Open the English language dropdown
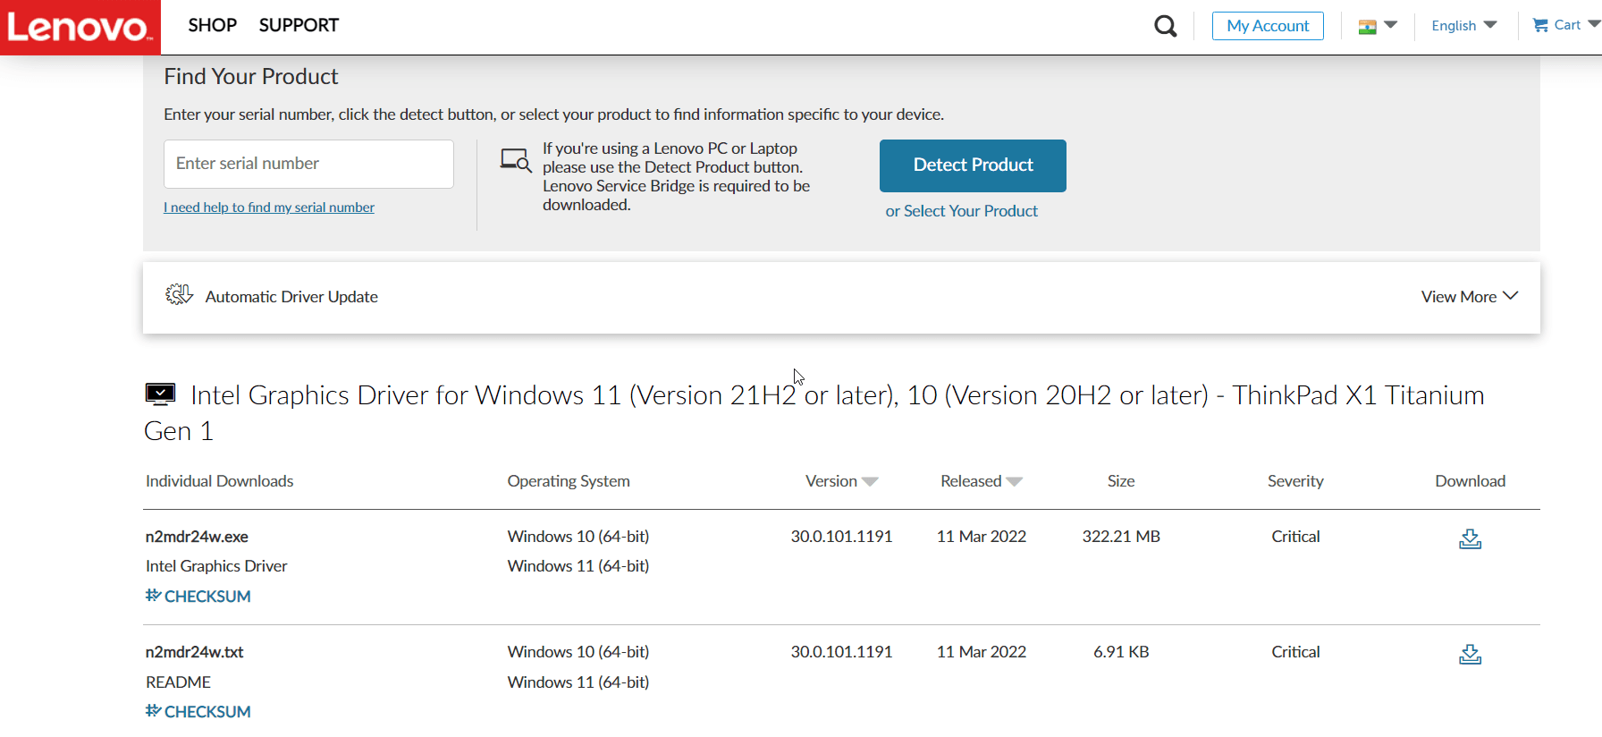 click(x=1463, y=25)
